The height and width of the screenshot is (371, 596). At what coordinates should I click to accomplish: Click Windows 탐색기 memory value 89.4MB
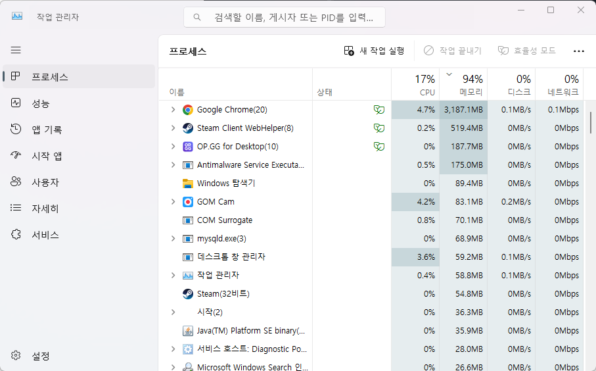pos(463,184)
